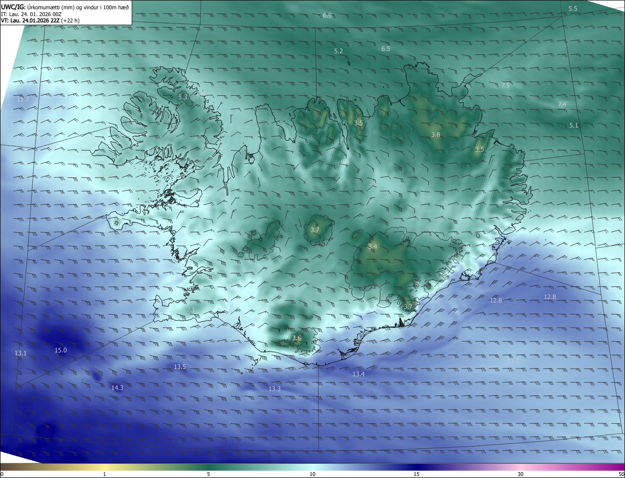Click the 1 tick on the color scale
625x478 pixels.
104,474
